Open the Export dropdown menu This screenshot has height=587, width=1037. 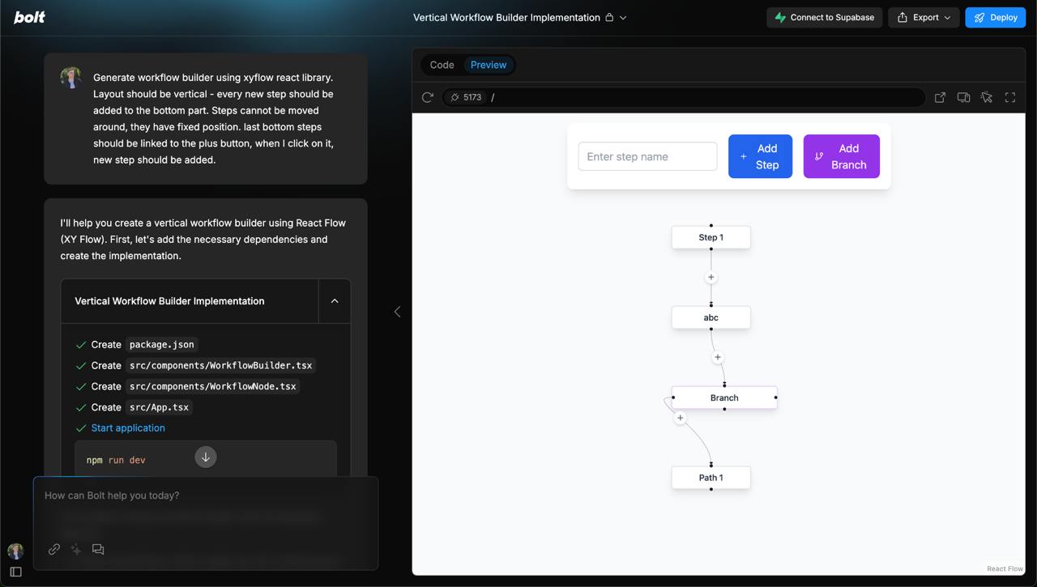click(x=924, y=17)
